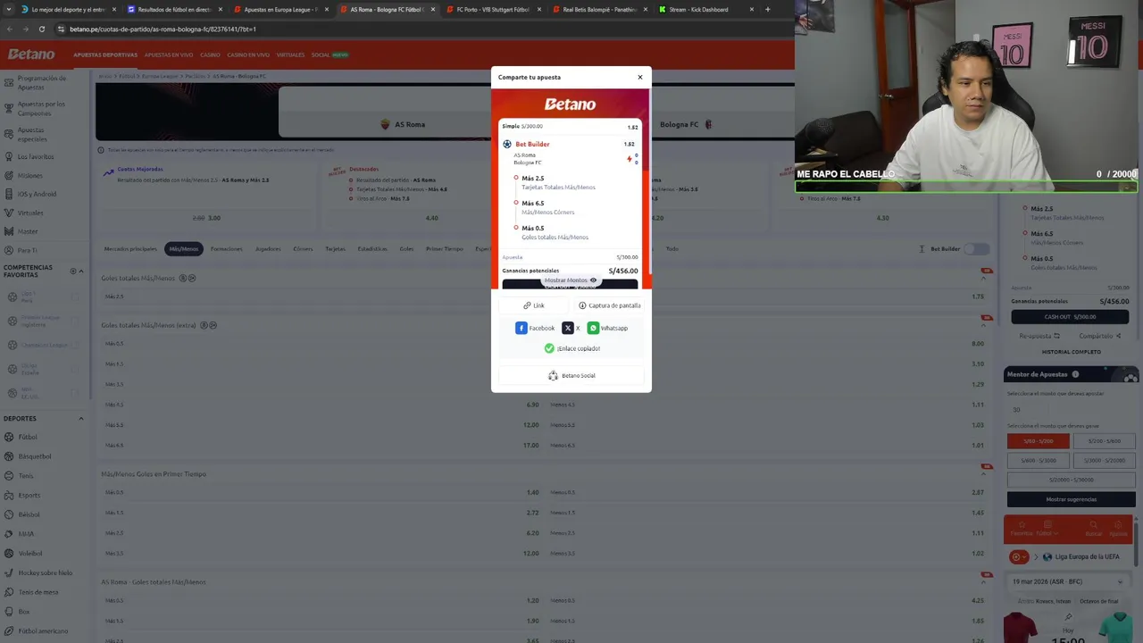Open Virtuales in the sidebar
The width and height of the screenshot is (1143, 643).
29,213
